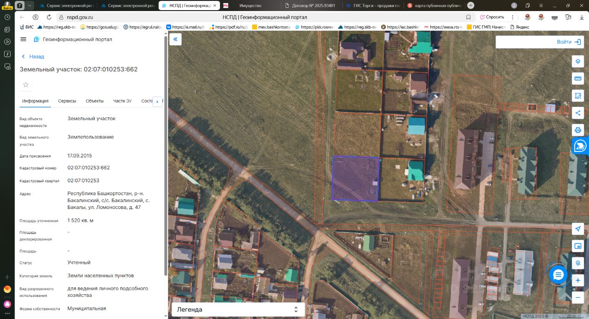Open the share map tool
Screen dimensions: 589x319
coord(578,113)
